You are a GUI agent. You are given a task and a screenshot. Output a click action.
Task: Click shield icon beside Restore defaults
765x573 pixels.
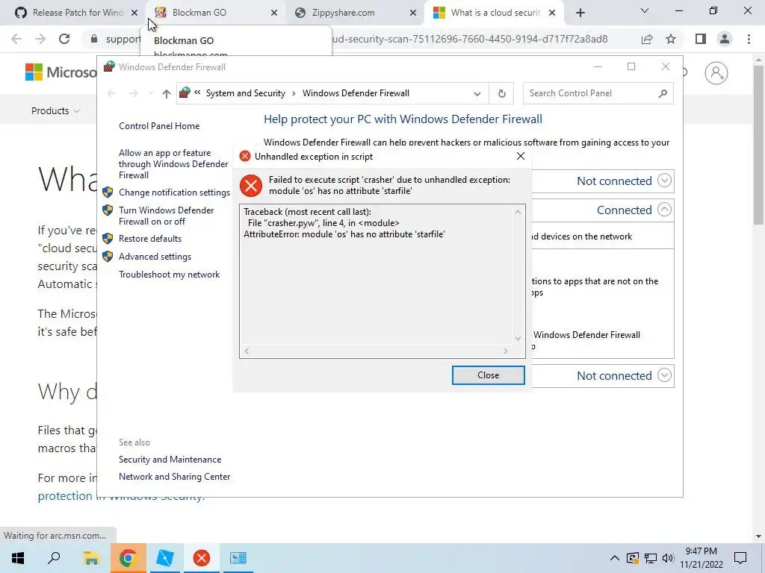108,238
